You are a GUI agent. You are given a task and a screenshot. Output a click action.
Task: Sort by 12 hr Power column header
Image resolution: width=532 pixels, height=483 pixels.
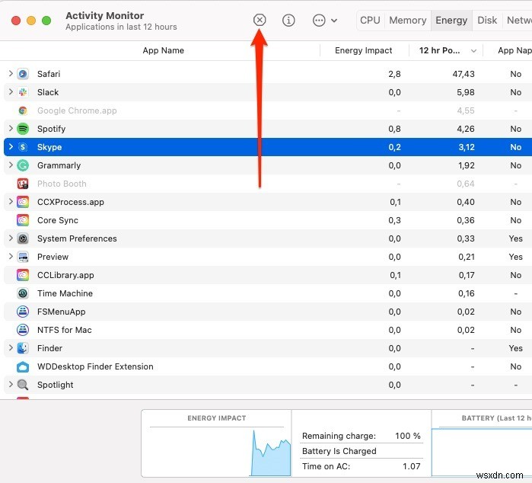click(439, 50)
